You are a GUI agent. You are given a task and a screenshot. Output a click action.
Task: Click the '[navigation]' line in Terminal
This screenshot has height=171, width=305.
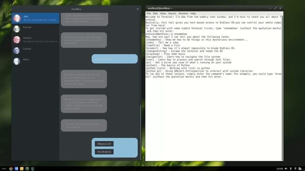[x=183, y=57]
